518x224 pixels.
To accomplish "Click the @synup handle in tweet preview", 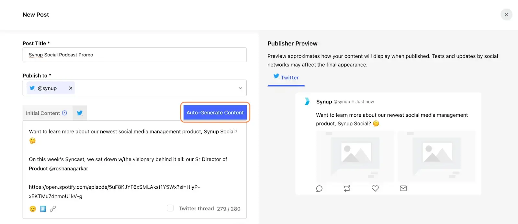I will (x=342, y=102).
